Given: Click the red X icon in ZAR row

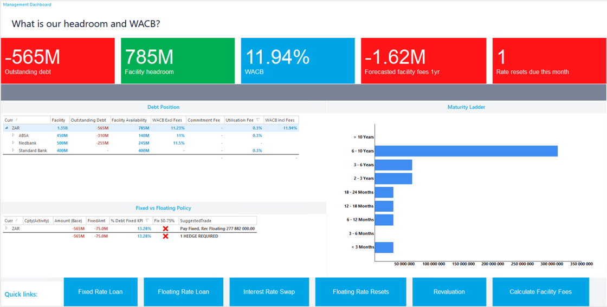Looking at the screenshot, I should tap(166, 228).
